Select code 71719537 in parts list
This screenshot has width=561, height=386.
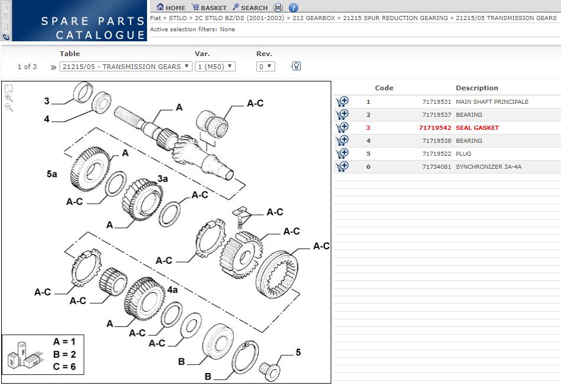(436, 115)
